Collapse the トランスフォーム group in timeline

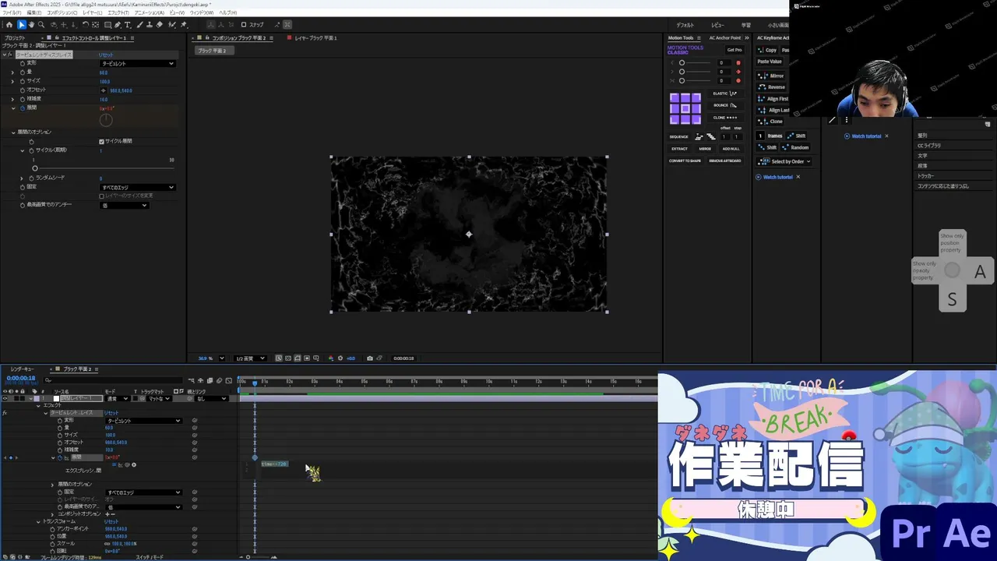(38, 522)
